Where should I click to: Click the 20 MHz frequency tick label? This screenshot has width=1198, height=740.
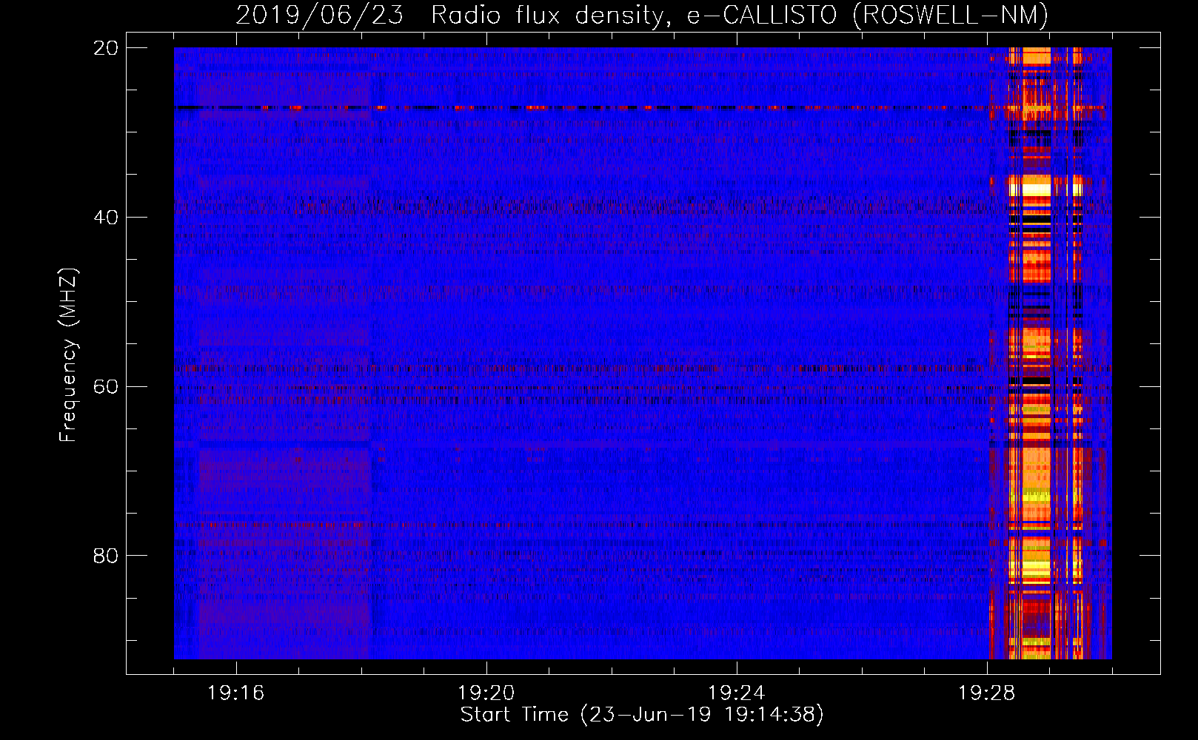click(105, 48)
